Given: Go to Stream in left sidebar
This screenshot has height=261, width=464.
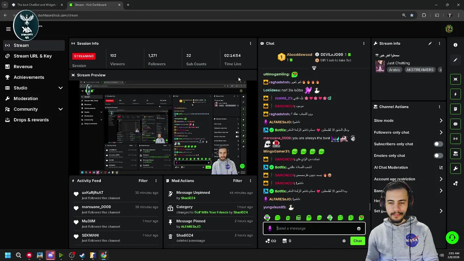Looking at the screenshot, I should pos(34,45).
